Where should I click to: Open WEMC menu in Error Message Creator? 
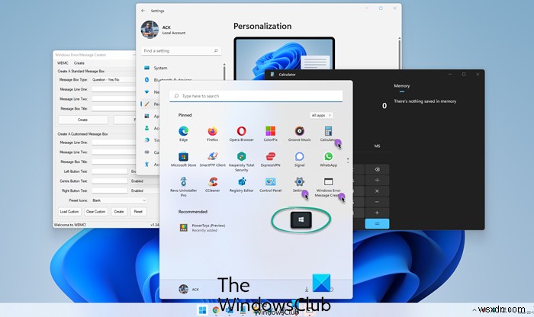(63, 63)
